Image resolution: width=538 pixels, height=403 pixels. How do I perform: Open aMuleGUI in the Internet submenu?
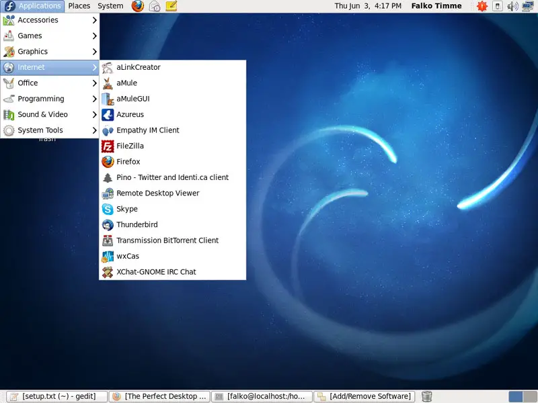173,99
